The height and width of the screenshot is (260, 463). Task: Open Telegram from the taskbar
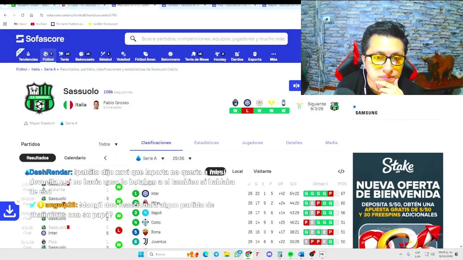(x=216, y=254)
